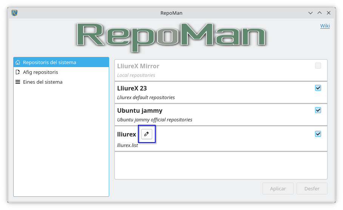The image size is (343, 210).
Task: Click the hamburger icon beside Eines del sistema
Action: point(18,82)
